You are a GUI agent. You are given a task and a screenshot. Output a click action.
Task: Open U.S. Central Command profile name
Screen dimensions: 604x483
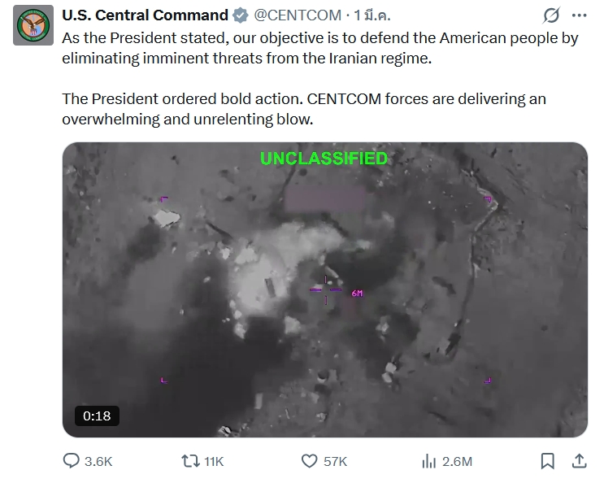(145, 15)
